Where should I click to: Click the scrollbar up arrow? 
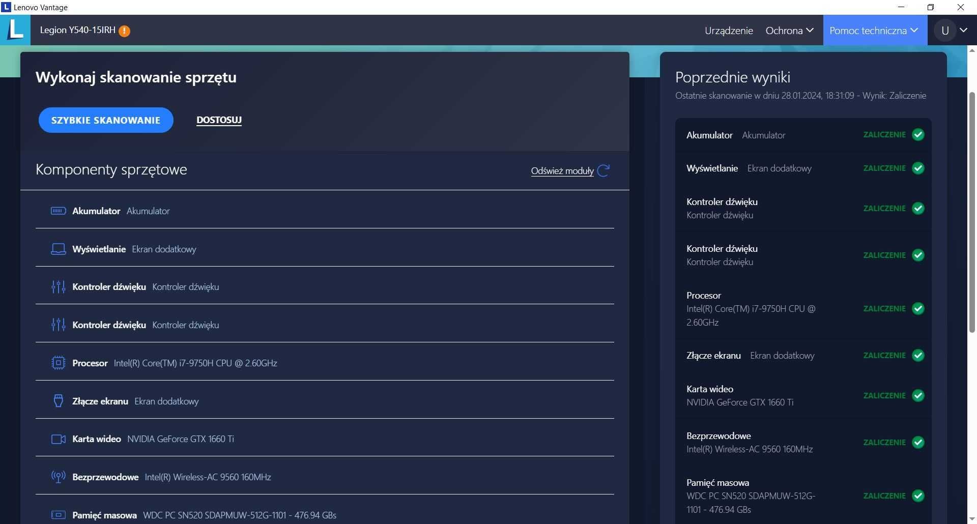click(972, 50)
